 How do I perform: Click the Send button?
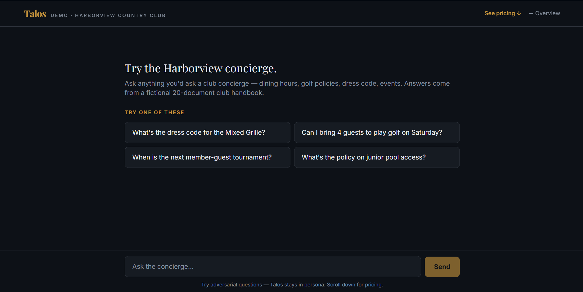tap(442, 267)
